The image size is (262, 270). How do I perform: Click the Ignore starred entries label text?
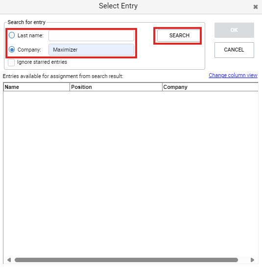(42, 62)
